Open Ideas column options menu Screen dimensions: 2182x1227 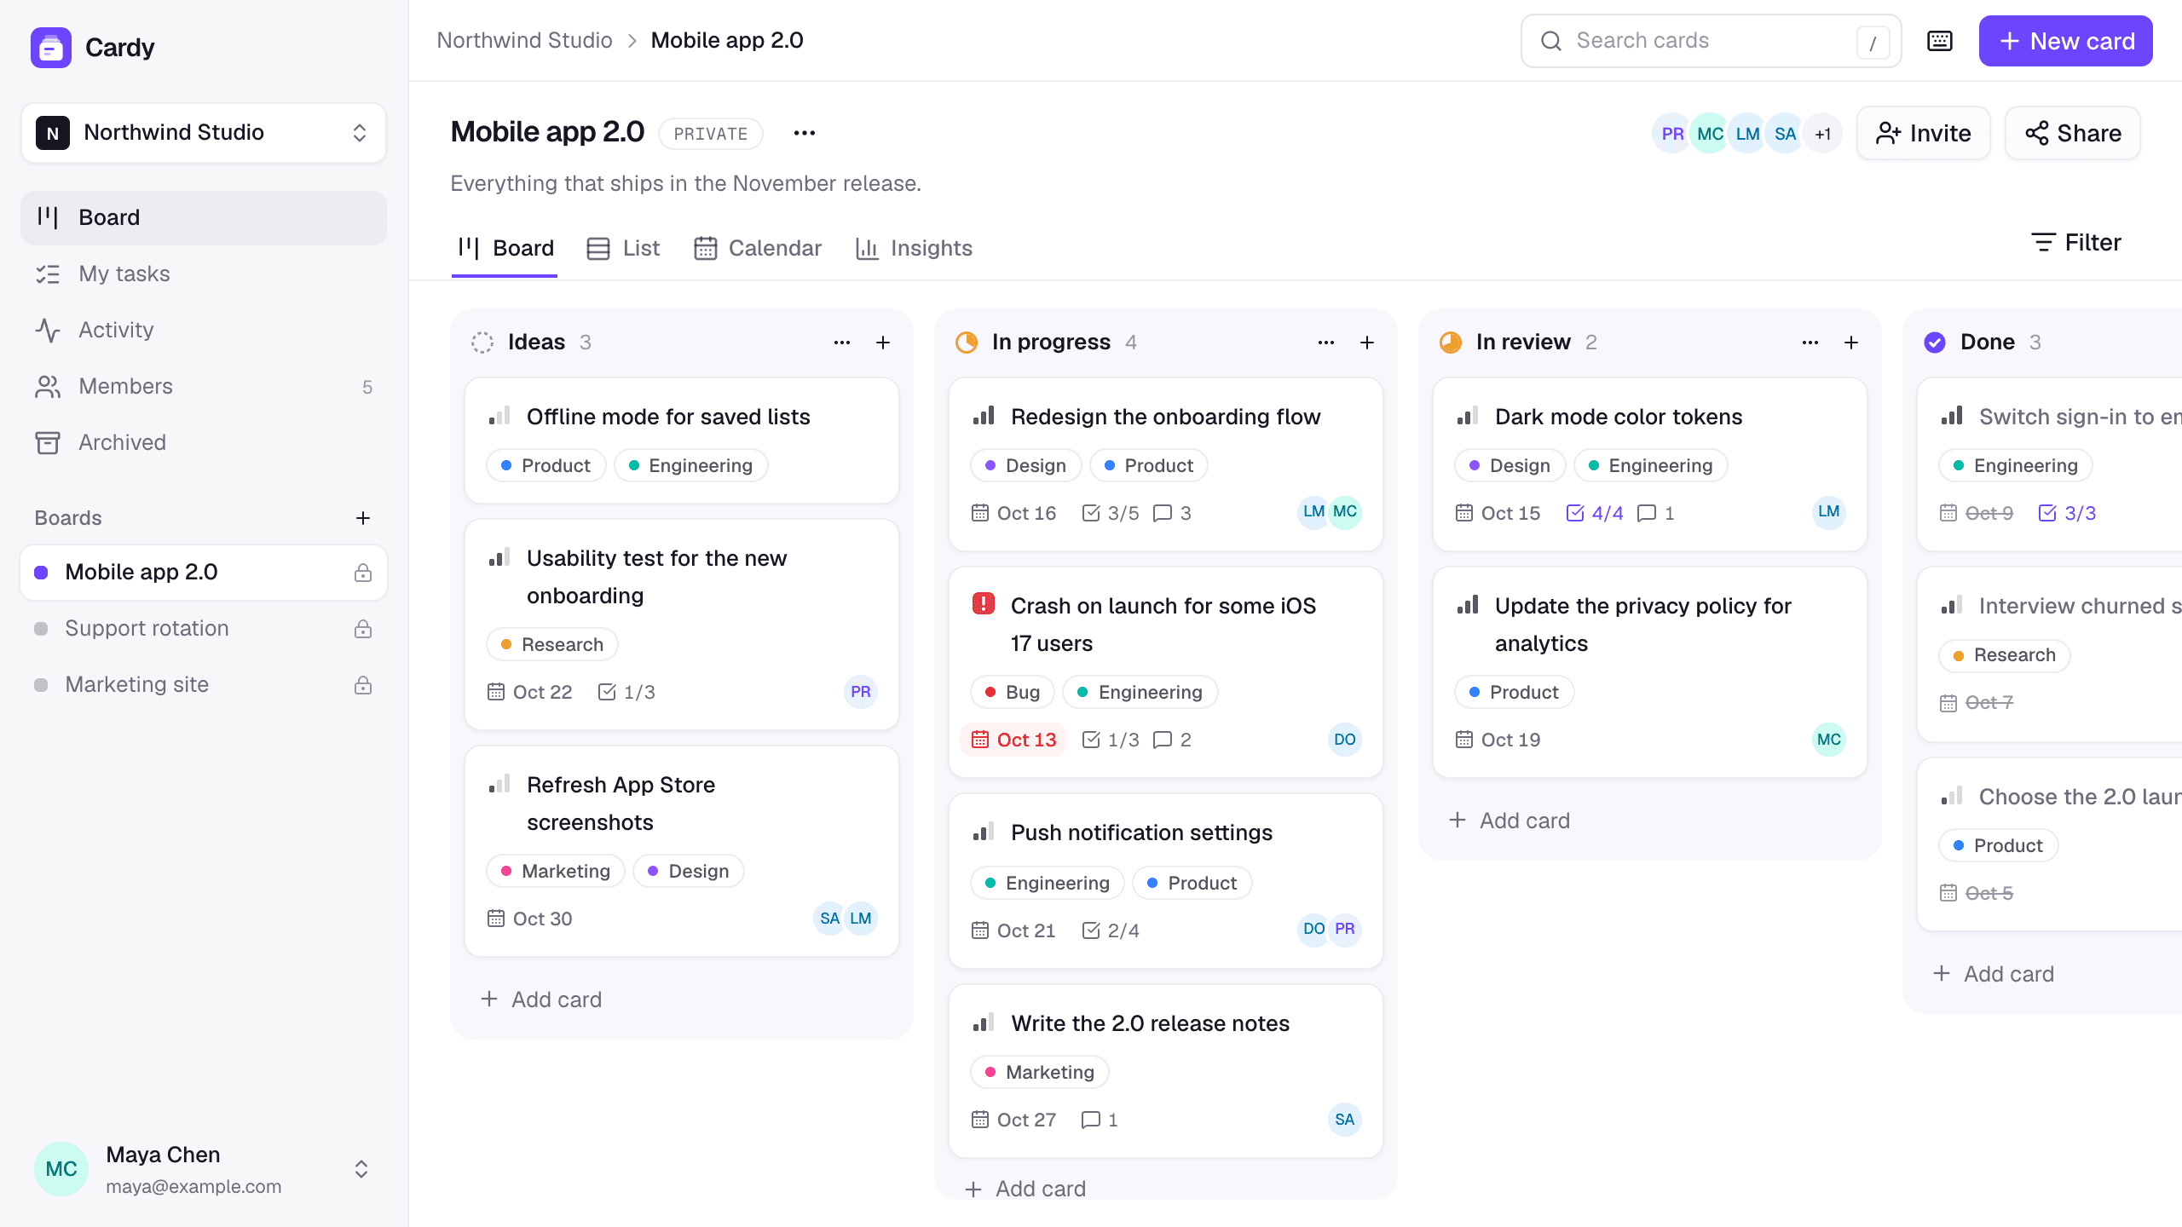(x=842, y=343)
